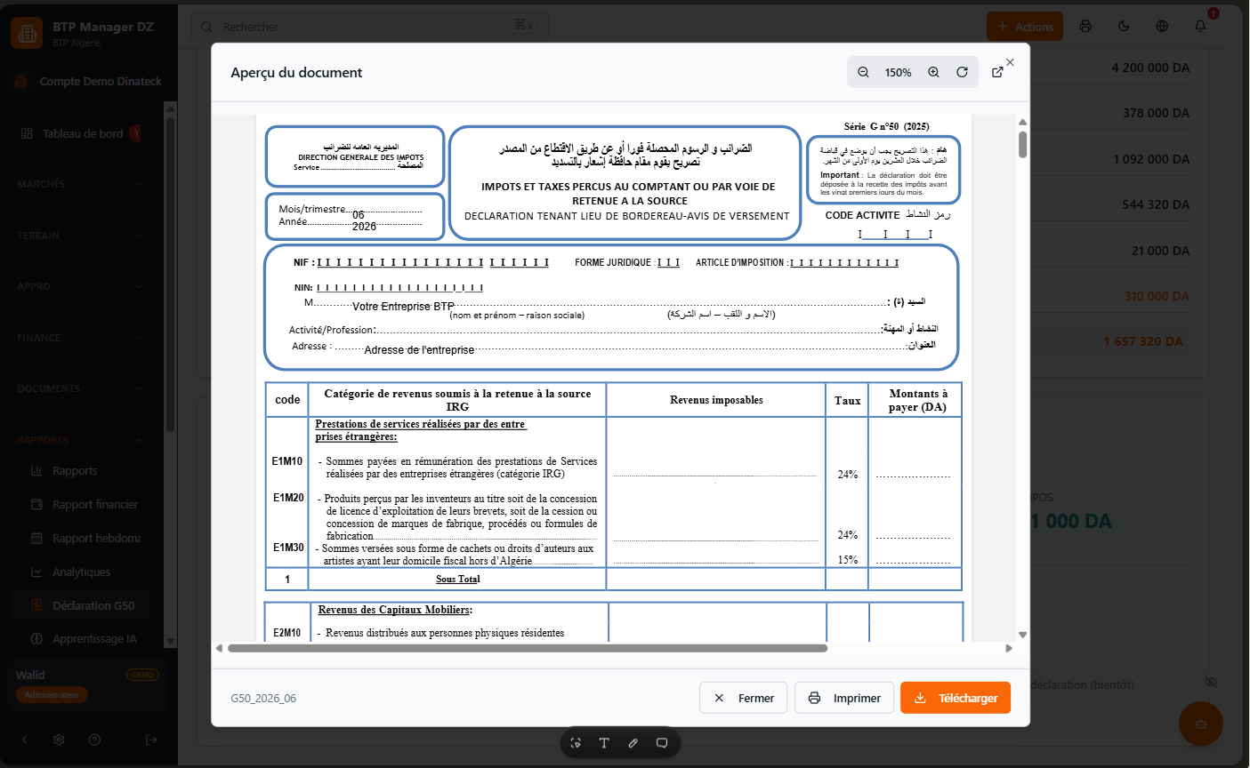Toggle the crossed-eye visibility icon
Image resolution: width=1250 pixels, height=768 pixels.
(1210, 682)
